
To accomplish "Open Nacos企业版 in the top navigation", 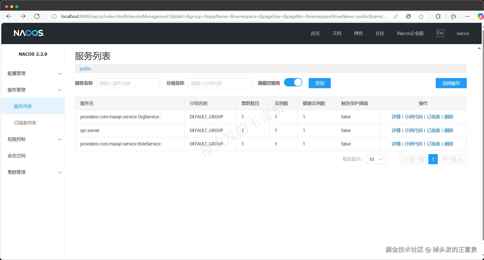I will pos(410,33).
